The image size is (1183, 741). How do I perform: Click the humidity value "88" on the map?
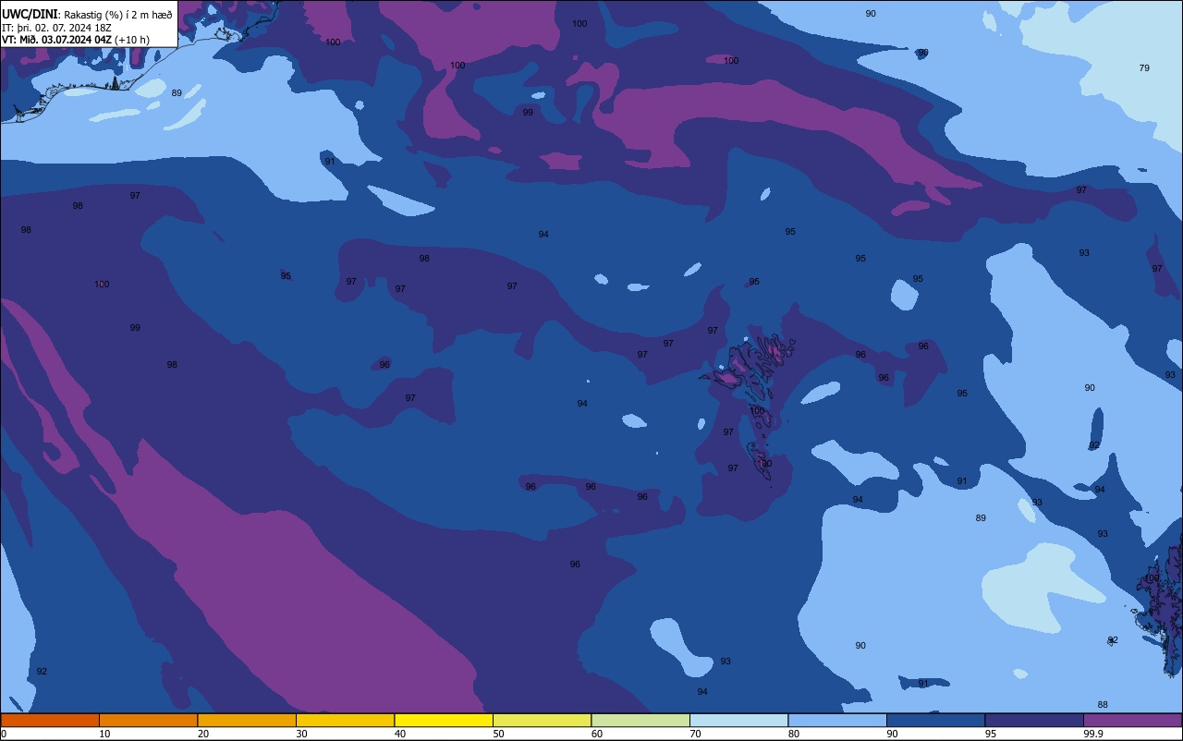click(x=1103, y=705)
